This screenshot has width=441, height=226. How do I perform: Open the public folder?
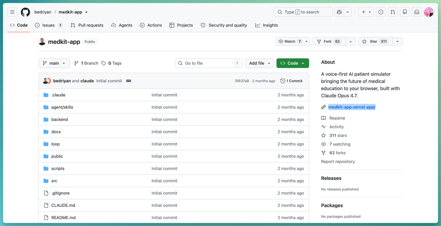click(57, 156)
